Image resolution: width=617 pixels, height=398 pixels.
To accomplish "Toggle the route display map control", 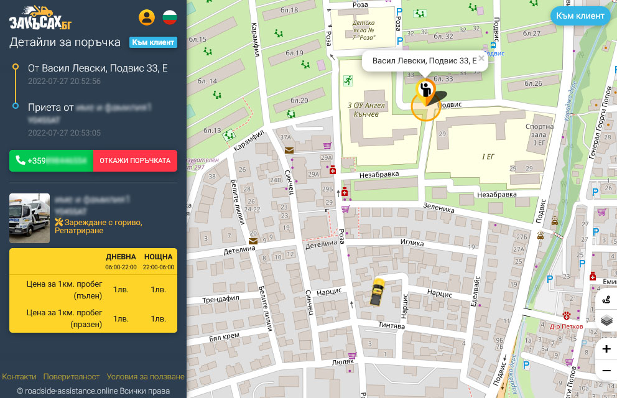I will point(606,299).
